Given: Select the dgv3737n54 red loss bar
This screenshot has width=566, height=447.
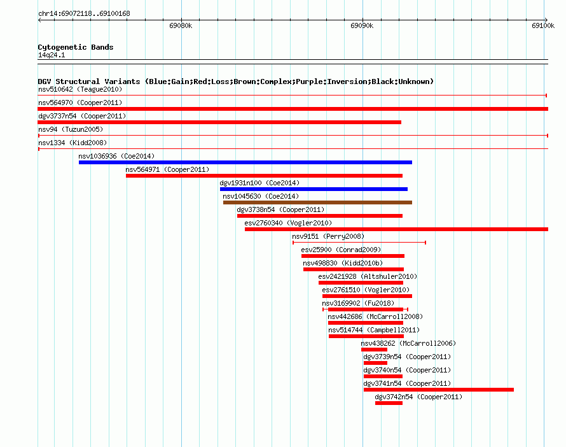Looking at the screenshot, I should 219,122.
